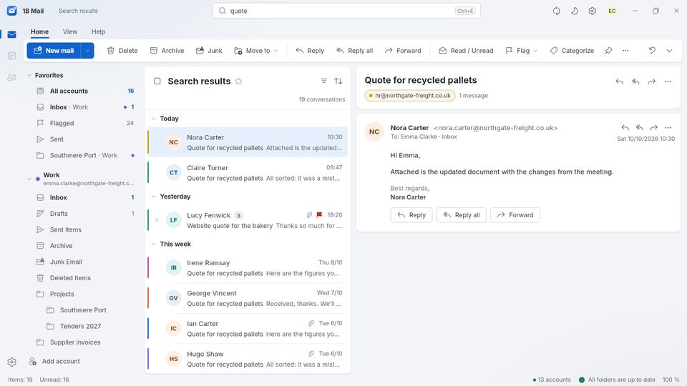
Task: Toggle red flag on Lucy Fenwick message
Action: [319, 215]
